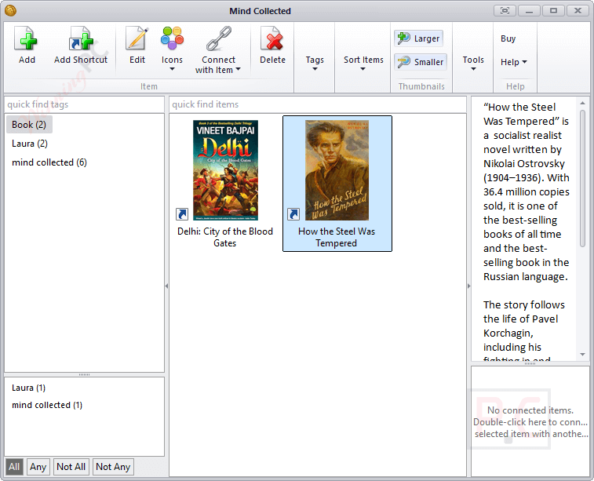
Task: Click the full screen title bar button
Action: tap(505, 11)
